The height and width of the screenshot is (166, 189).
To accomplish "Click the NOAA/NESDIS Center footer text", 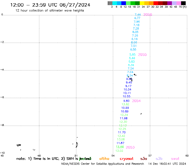I will 103,164.
